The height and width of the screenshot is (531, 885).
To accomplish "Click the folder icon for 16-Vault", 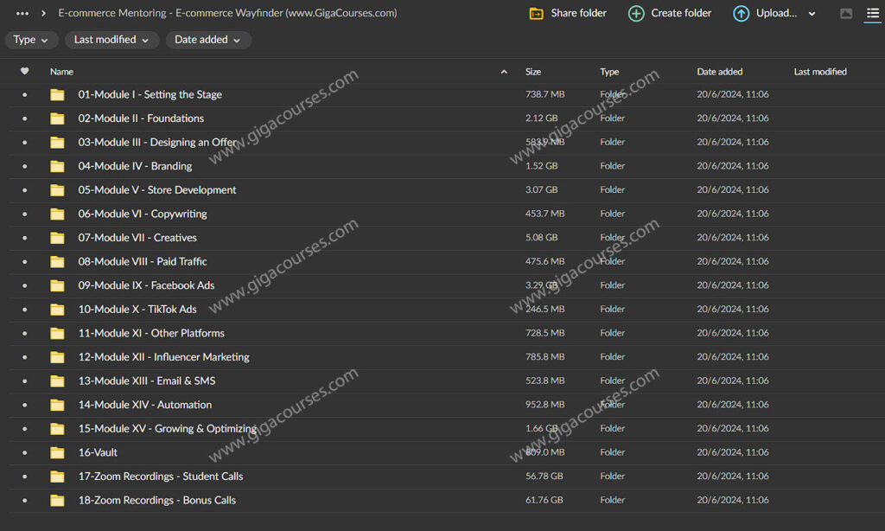I will coord(57,452).
